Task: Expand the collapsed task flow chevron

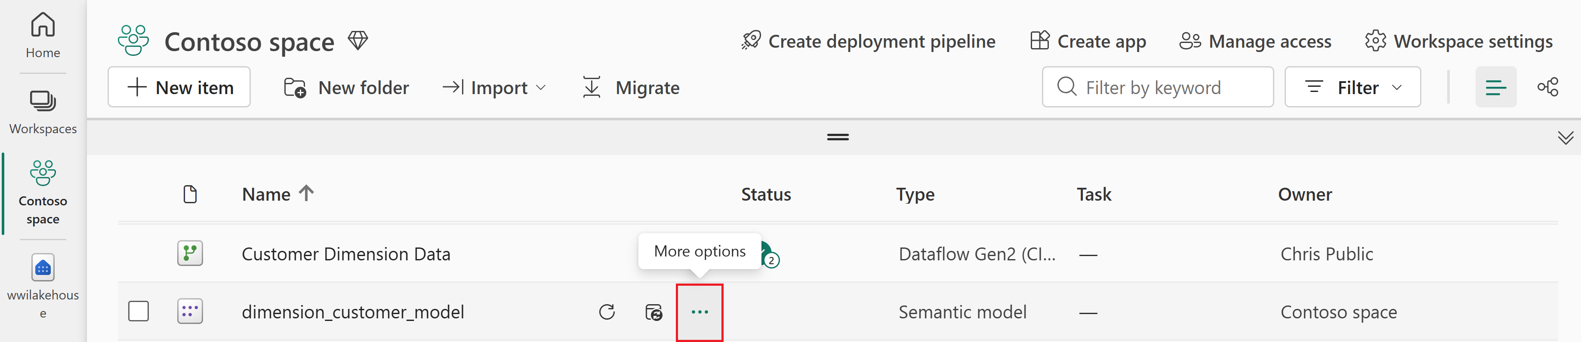Action: click(x=1565, y=137)
